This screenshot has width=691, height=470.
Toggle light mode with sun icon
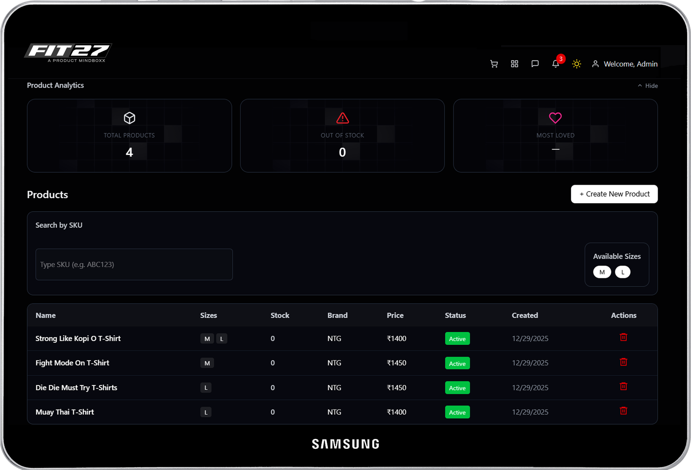pos(576,64)
